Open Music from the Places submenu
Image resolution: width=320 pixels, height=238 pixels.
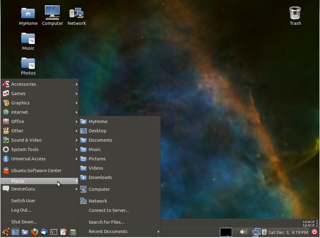120,149
